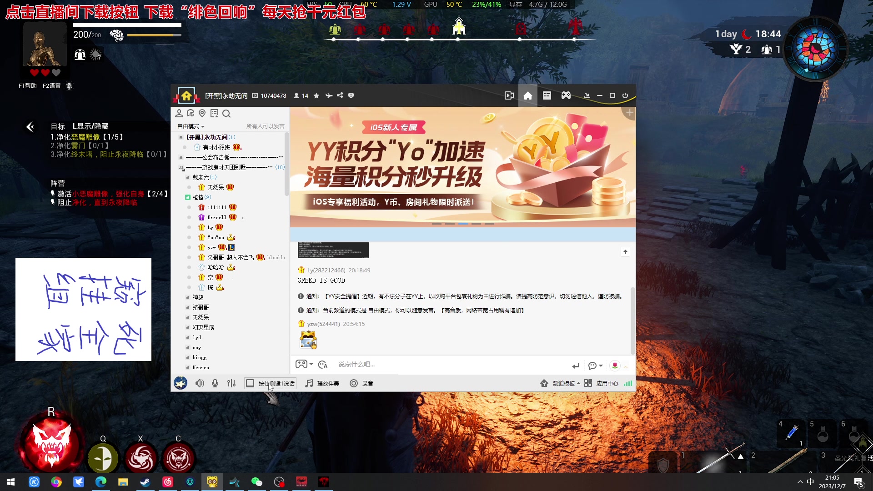The width and height of the screenshot is (873, 491).
Task: Click the user avatar in bottom-left corner
Action: [x=181, y=383]
